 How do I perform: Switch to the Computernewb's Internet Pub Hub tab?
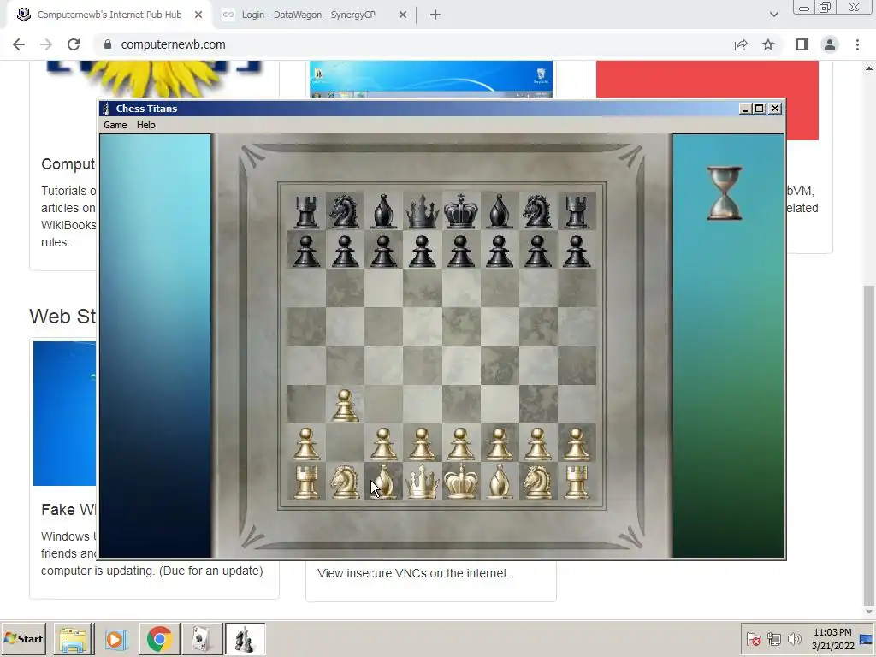109,15
